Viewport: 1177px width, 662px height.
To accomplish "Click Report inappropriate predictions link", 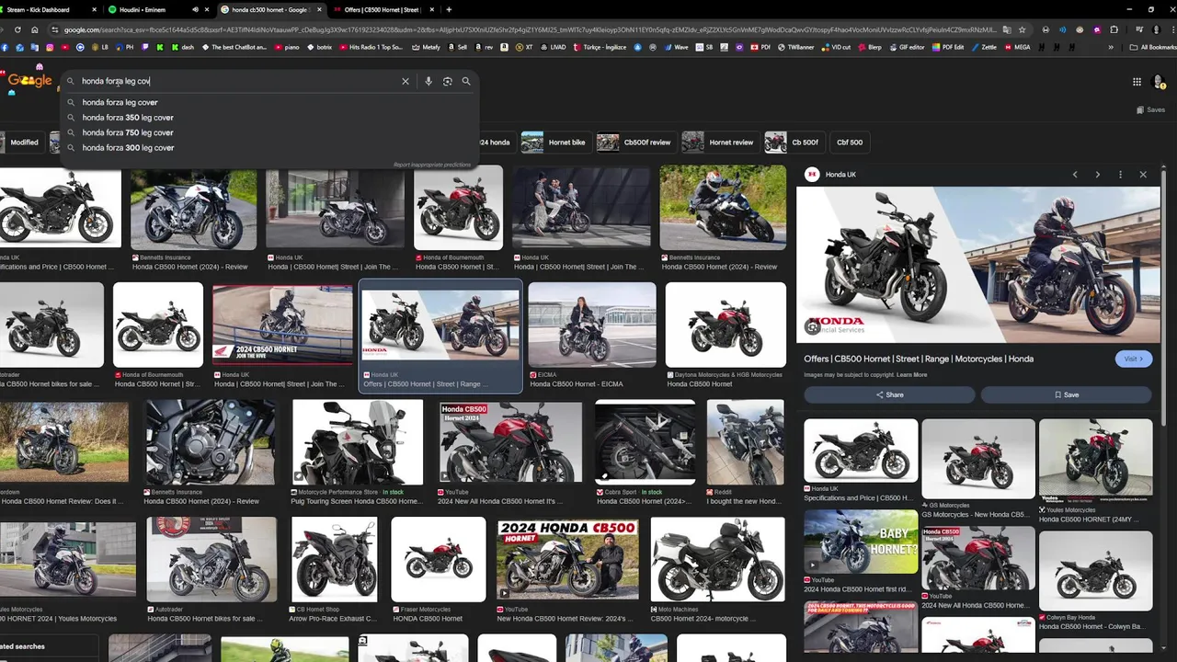I will tap(431, 165).
